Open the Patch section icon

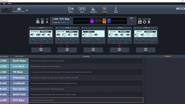click(x=82, y=10)
